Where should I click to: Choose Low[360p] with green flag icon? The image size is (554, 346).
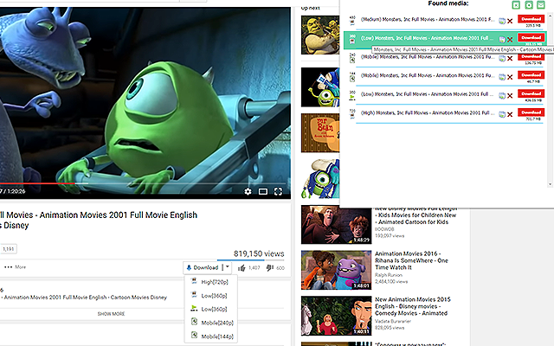coord(210,309)
